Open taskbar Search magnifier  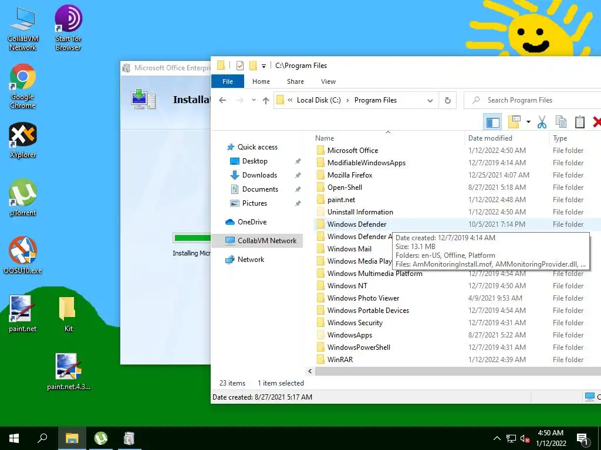click(x=42, y=438)
